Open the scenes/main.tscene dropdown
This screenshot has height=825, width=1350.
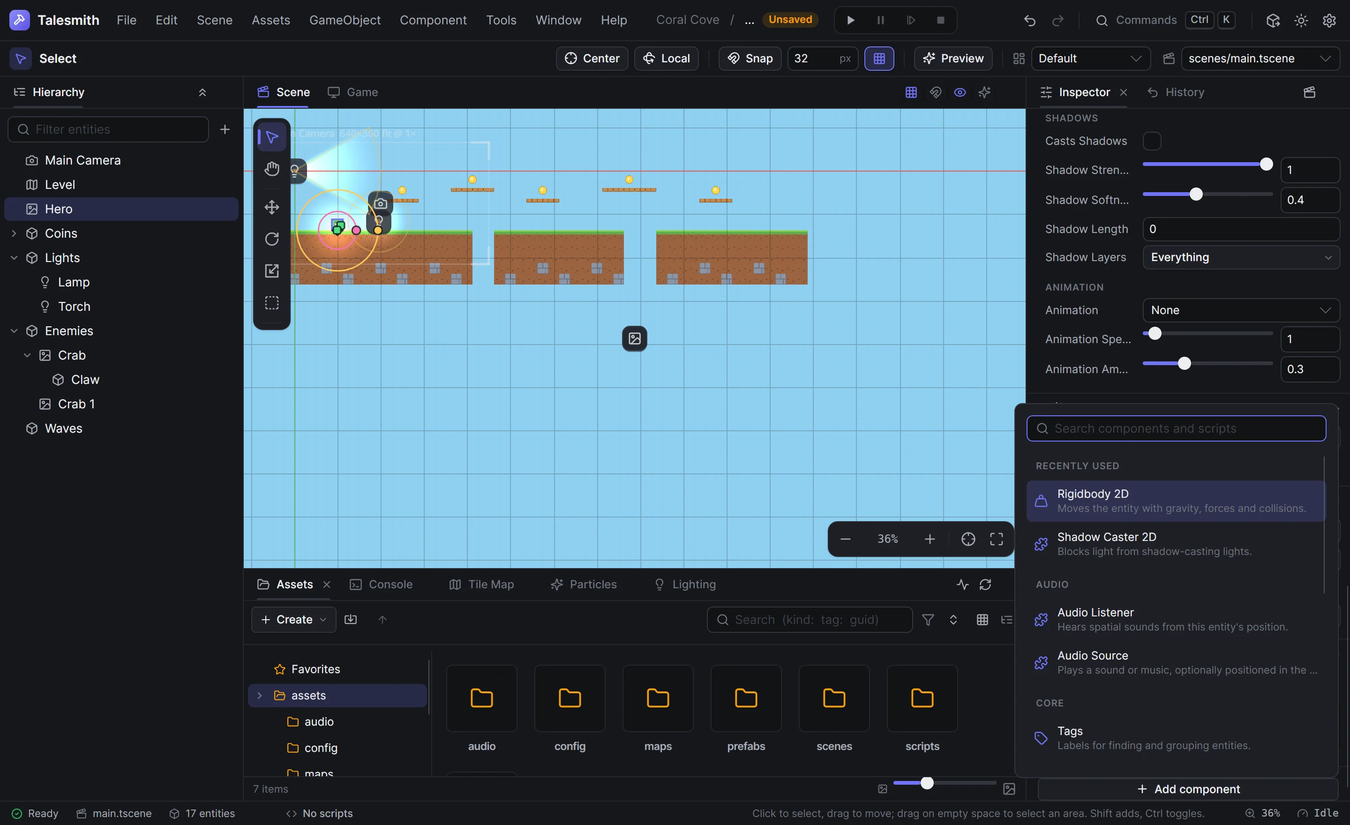tap(1260, 58)
